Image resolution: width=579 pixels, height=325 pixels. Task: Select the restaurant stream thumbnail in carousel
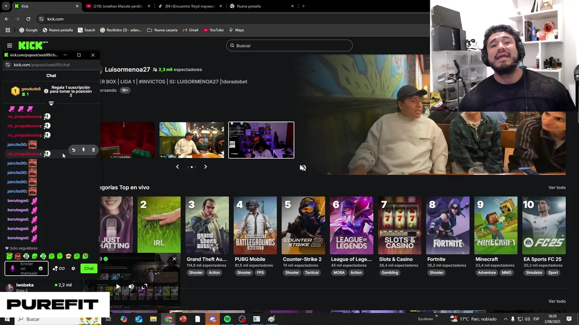click(x=192, y=140)
